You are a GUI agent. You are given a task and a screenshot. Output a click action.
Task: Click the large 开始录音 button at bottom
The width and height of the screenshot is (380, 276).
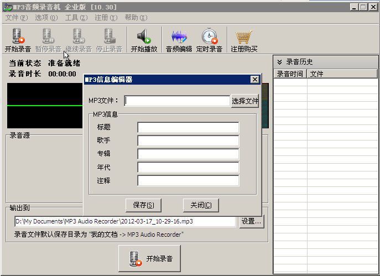point(149,258)
